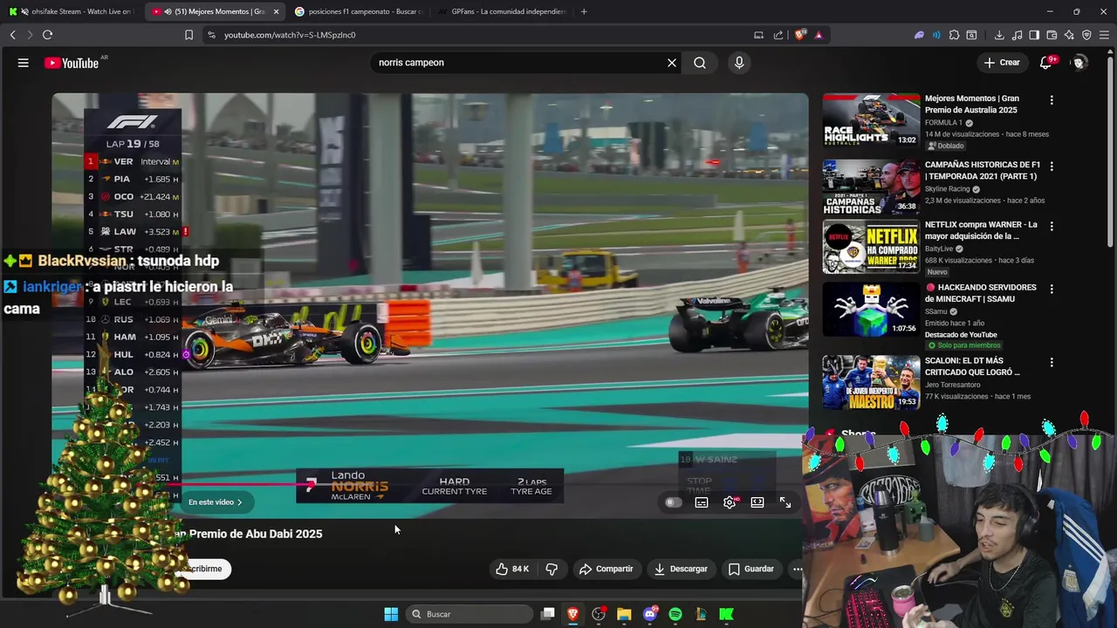
Task: Close the Mejores Momentos tab
Action: point(276,11)
